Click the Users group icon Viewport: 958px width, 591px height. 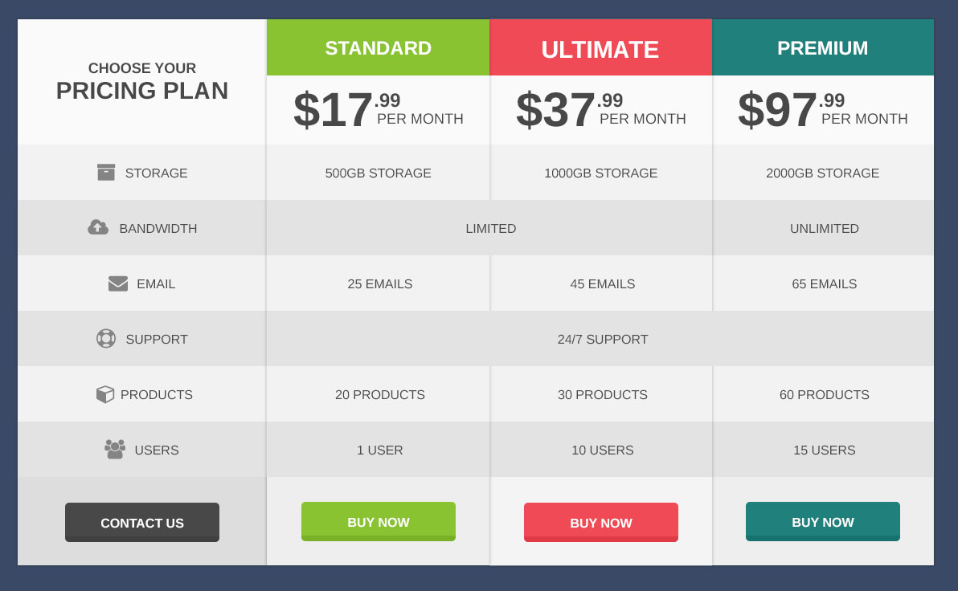coord(115,450)
